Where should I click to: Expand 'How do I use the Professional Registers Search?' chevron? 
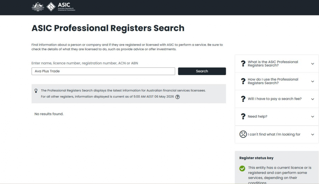[312, 82]
